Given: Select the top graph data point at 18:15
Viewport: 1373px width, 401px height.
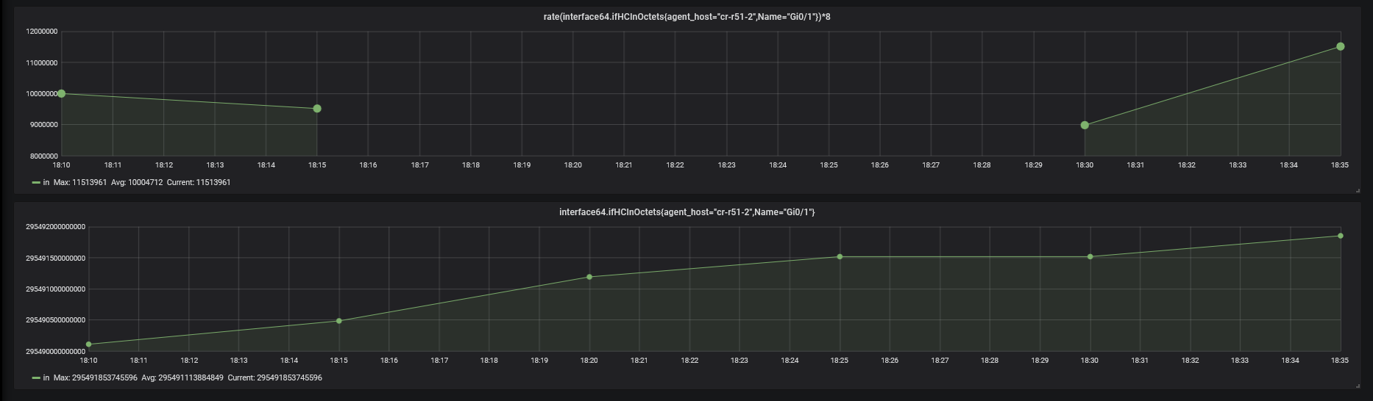Looking at the screenshot, I should click(x=317, y=109).
